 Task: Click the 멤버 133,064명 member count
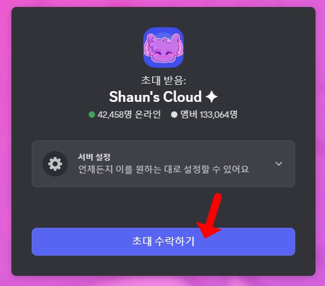209,115
